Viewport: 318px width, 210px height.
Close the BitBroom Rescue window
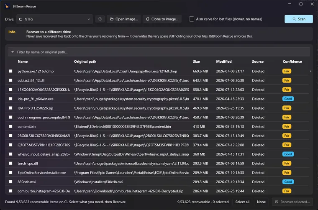pos(312,4)
